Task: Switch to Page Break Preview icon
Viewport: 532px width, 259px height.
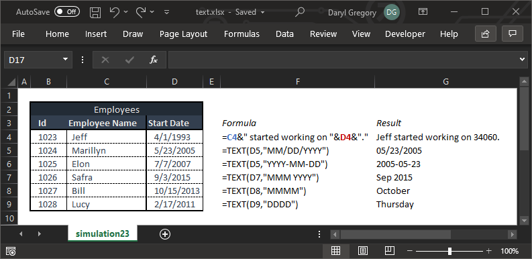Action: pyautogui.click(x=389, y=251)
